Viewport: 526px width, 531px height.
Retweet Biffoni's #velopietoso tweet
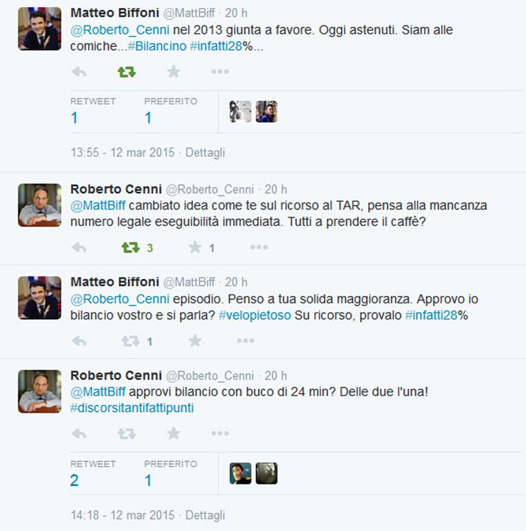click(130, 341)
